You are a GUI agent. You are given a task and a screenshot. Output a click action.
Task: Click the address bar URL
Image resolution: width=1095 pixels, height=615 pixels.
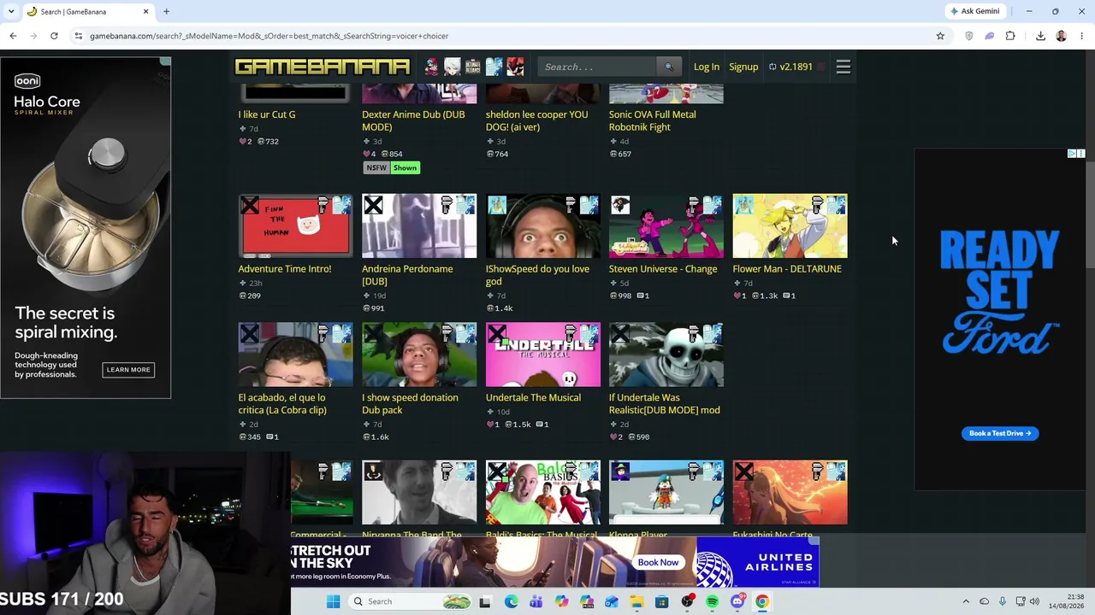click(x=269, y=36)
